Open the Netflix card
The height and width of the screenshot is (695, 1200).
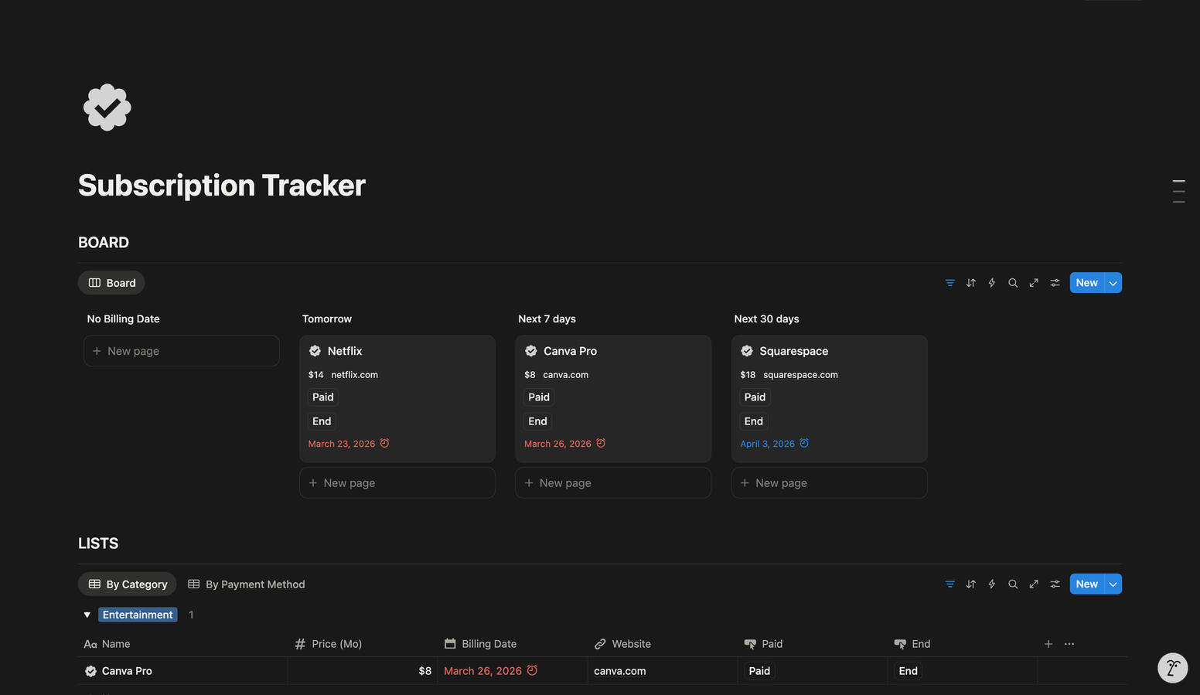[345, 351]
